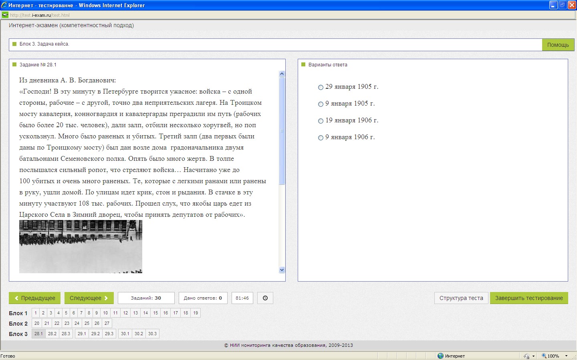Click the zoom magnifier icon in status bar
The width and height of the screenshot is (577, 360).
[x=544, y=356]
